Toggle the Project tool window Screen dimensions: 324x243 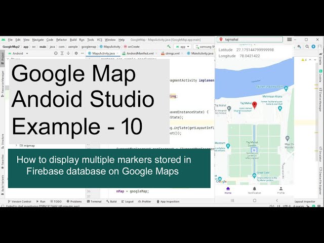[x=3, y=59]
